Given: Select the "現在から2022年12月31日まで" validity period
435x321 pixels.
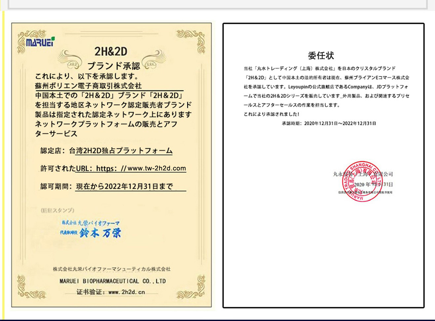Looking at the screenshot, I should [x=125, y=186].
